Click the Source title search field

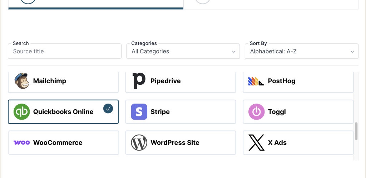(x=64, y=51)
